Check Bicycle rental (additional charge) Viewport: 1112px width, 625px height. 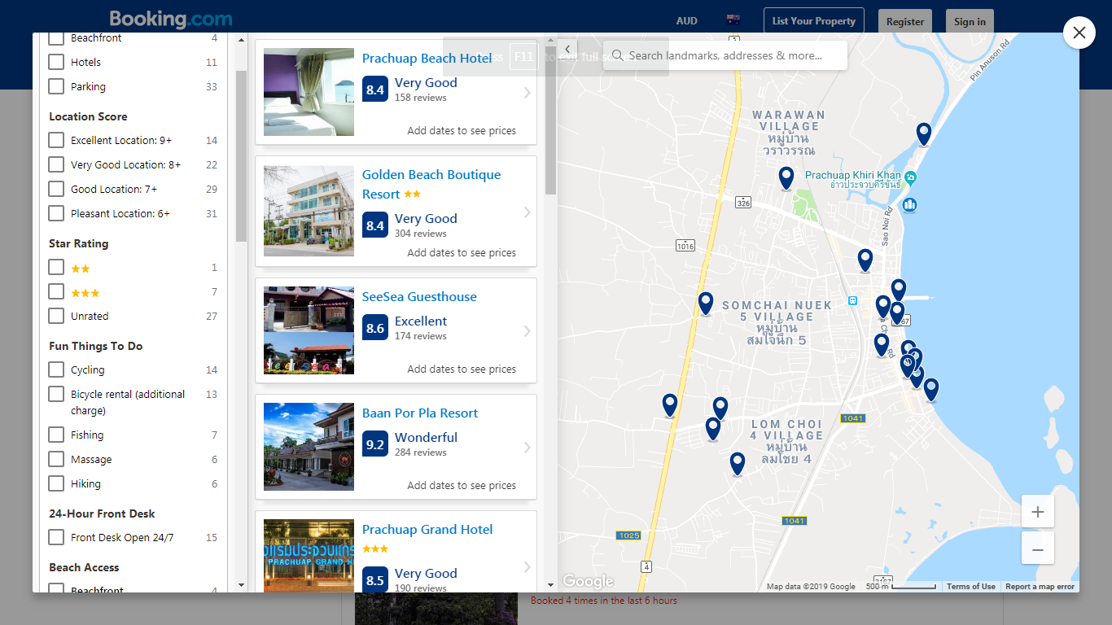(56, 394)
